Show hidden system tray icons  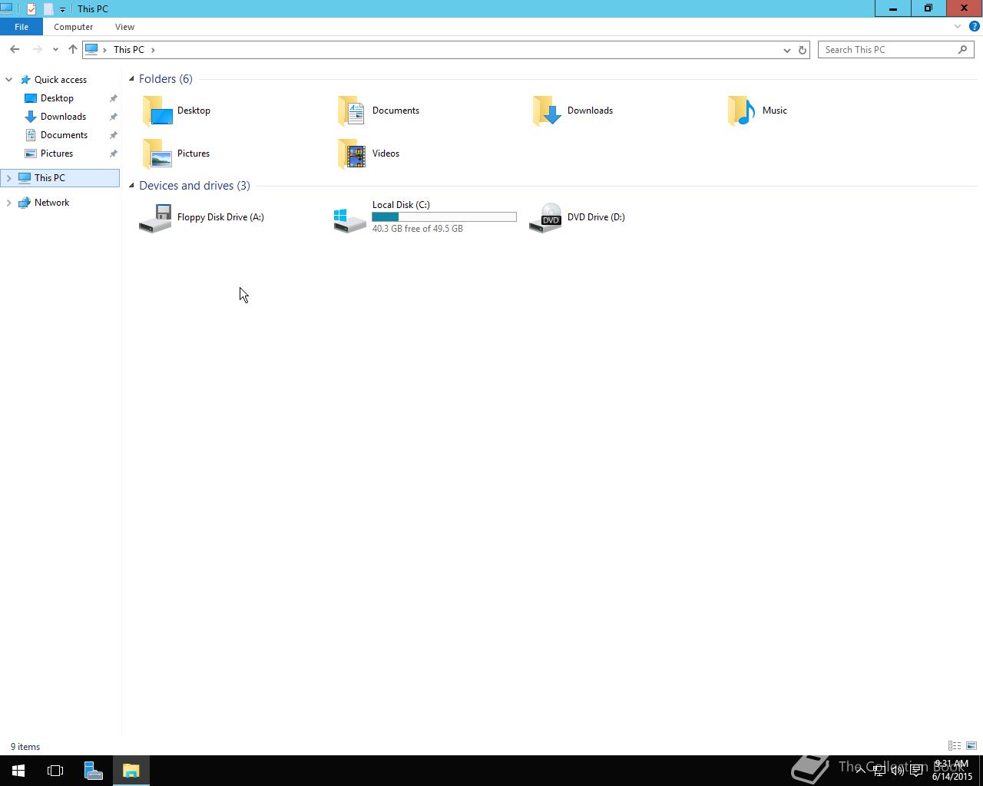pos(860,770)
